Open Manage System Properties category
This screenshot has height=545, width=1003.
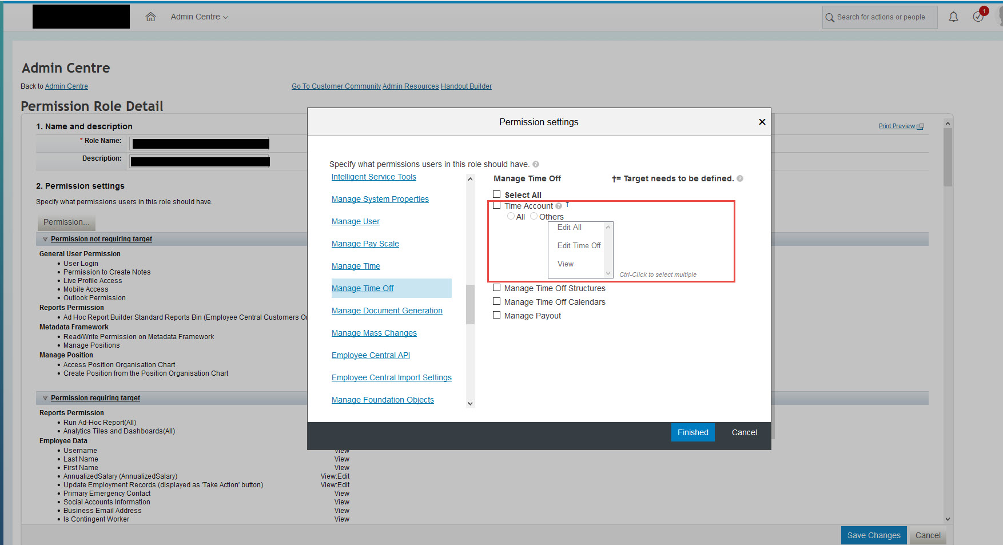click(380, 199)
